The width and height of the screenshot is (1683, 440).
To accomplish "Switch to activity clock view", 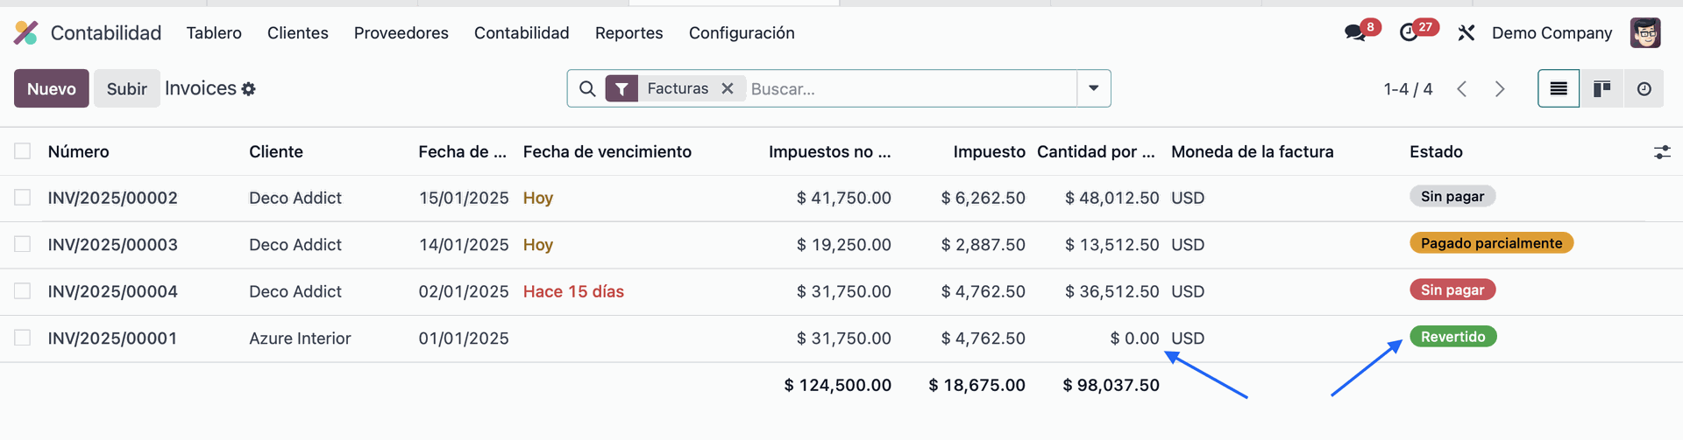I will (x=1644, y=88).
